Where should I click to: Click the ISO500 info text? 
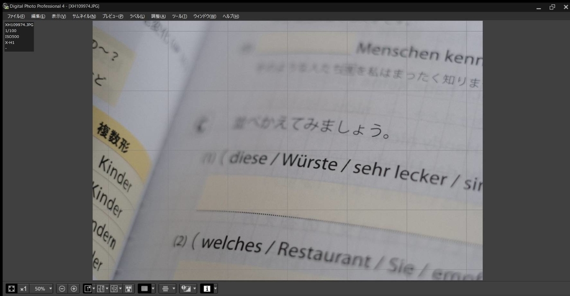click(12, 37)
